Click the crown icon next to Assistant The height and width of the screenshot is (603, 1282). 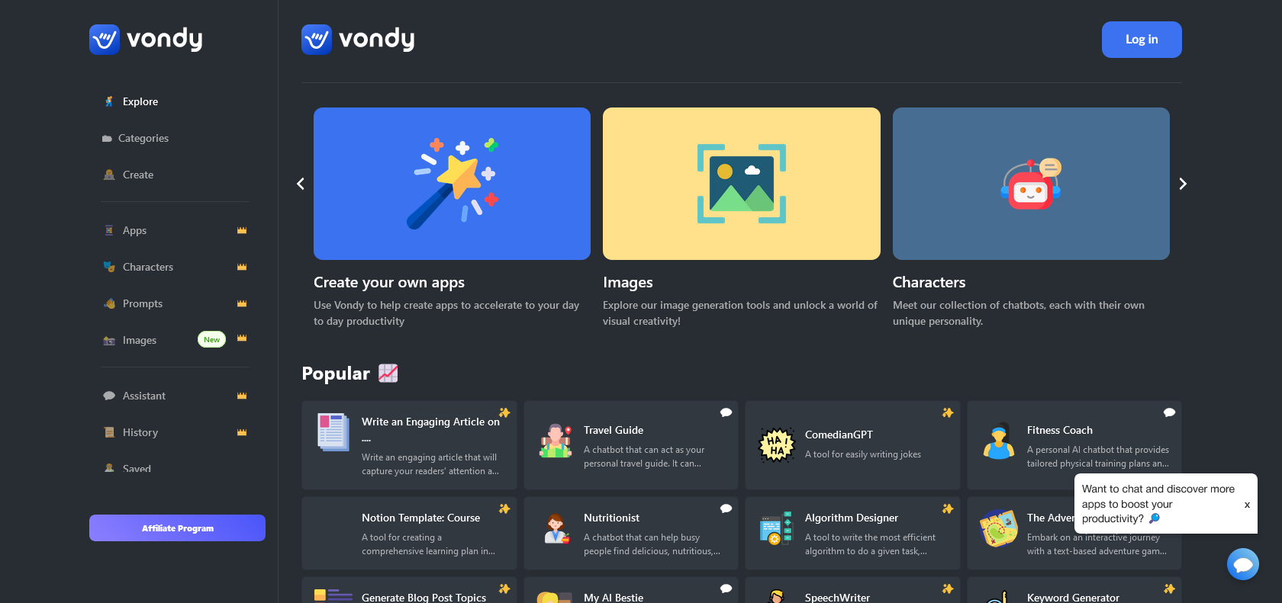coord(242,396)
